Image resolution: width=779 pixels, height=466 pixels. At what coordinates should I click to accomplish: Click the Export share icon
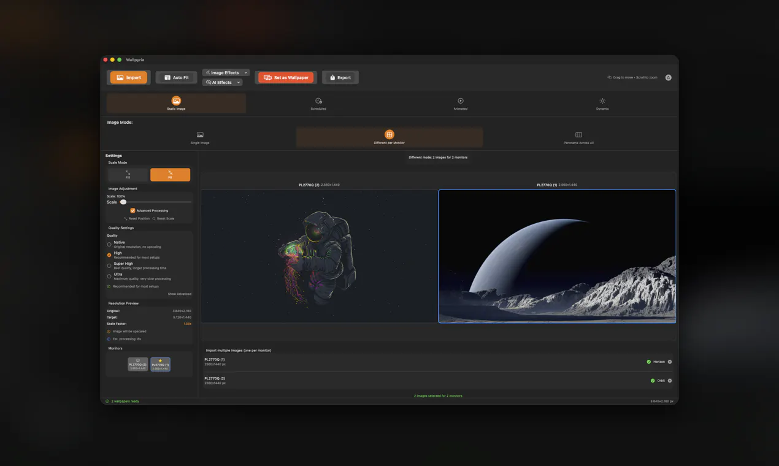pyautogui.click(x=332, y=77)
